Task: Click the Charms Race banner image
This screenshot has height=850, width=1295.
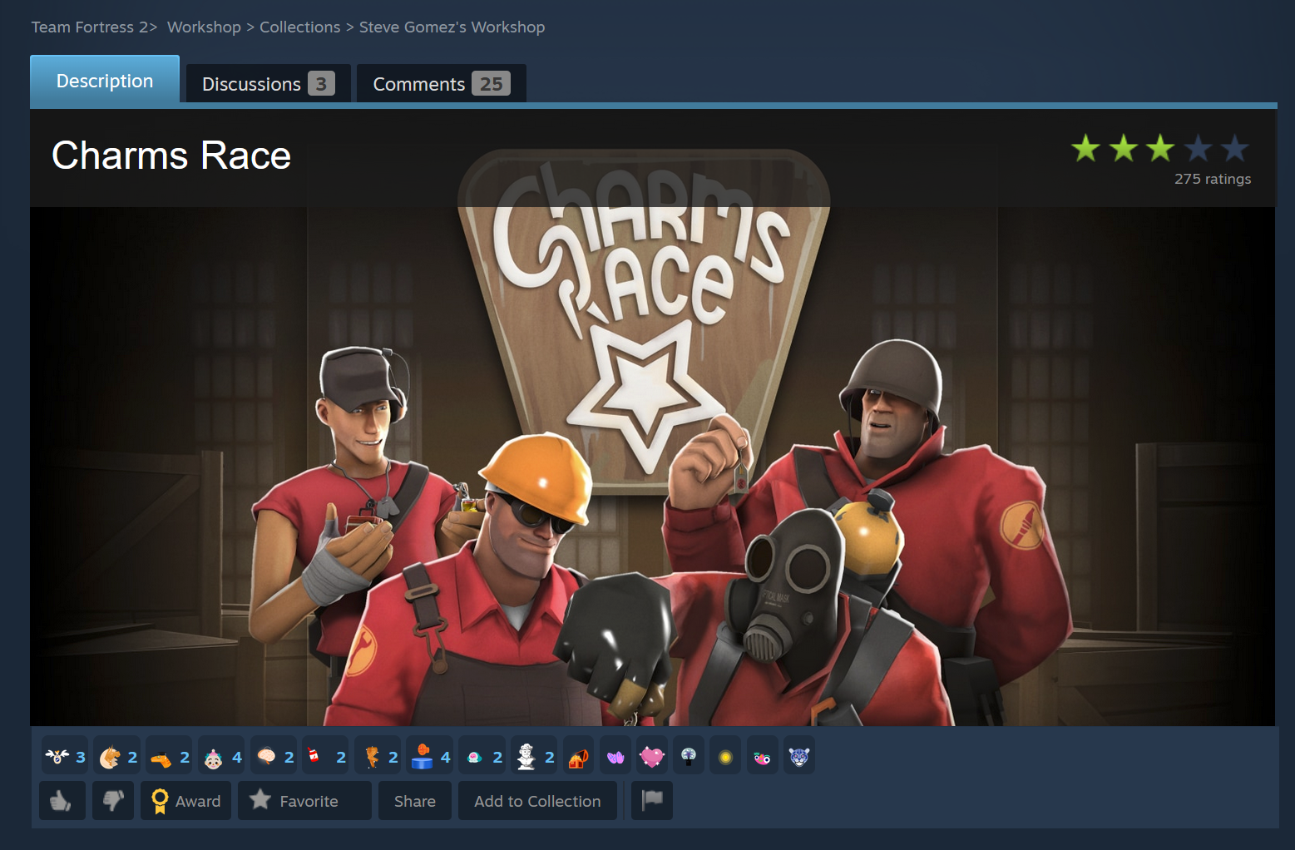Action: [652, 466]
